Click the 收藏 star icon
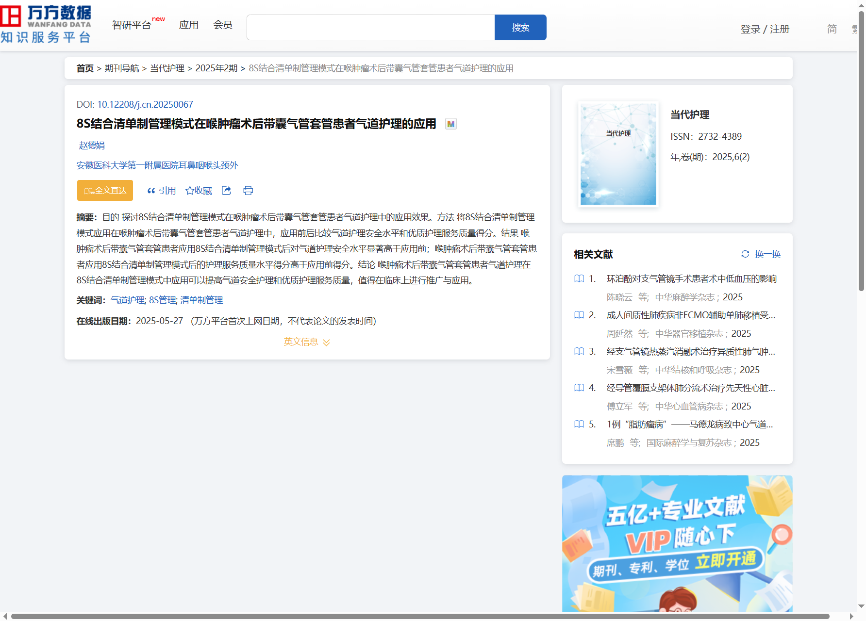The width and height of the screenshot is (866, 621). [x=189, y=191]
